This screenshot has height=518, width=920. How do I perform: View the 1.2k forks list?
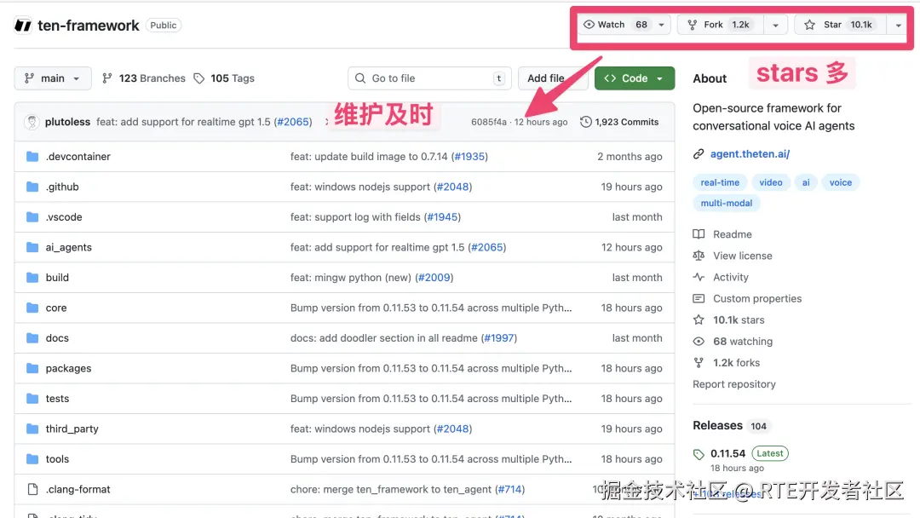pyautogui.click(x=727, y=363)
